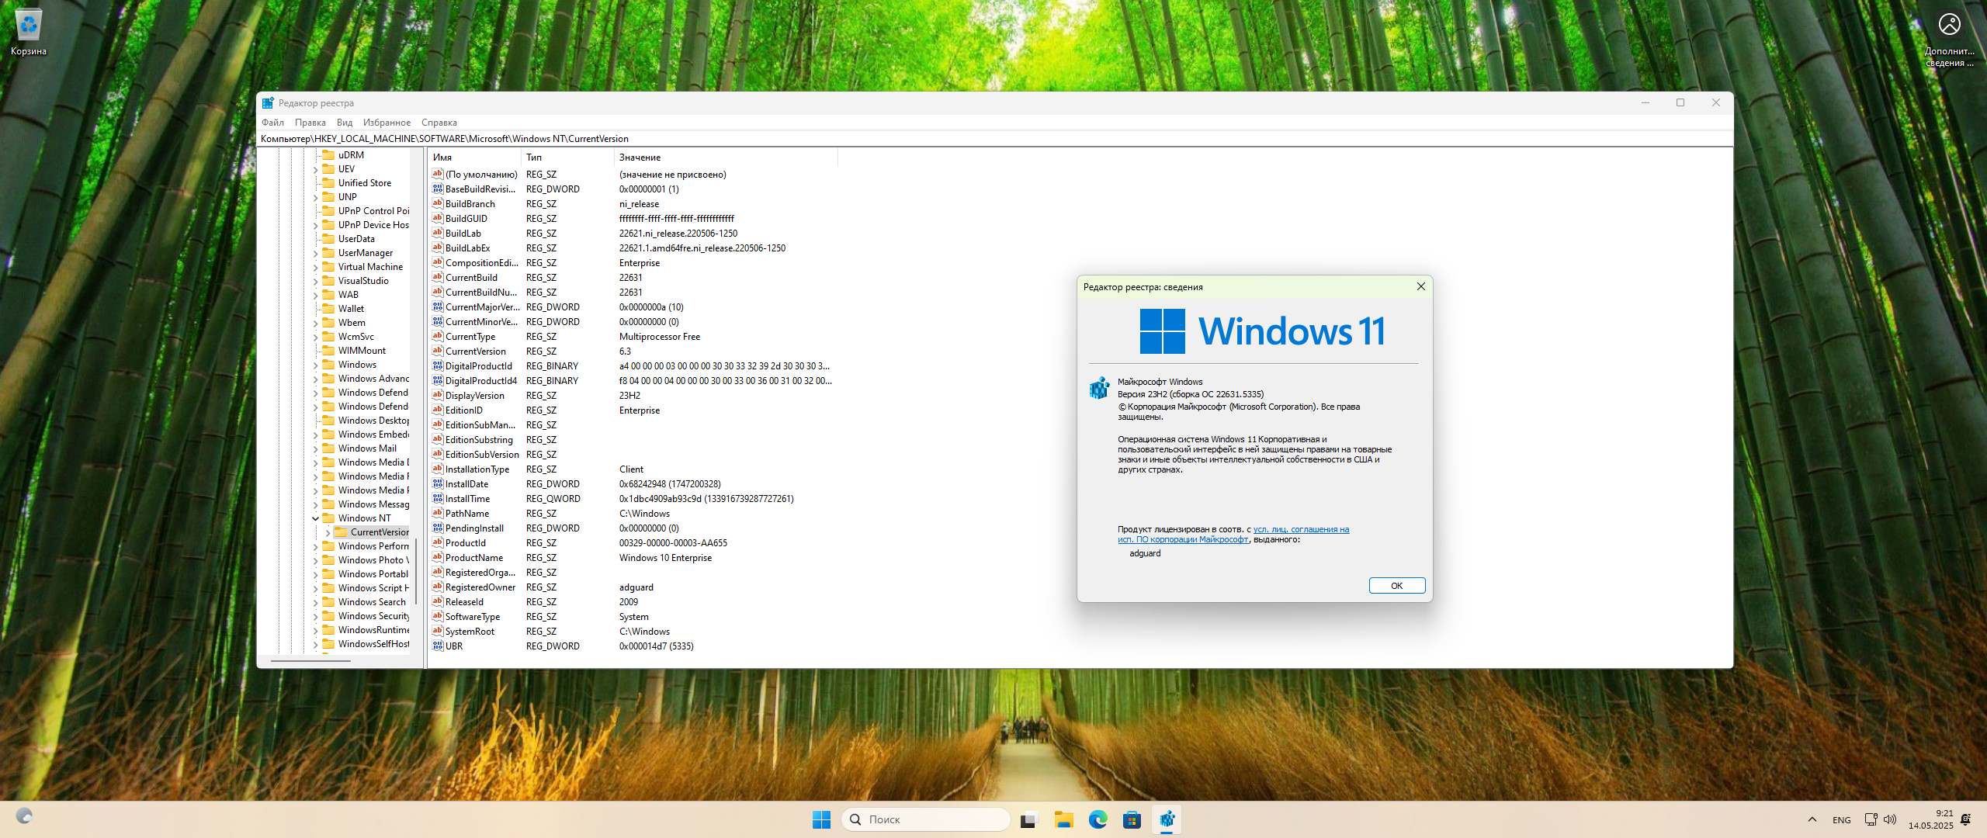
Task: Click the tree pane horizontal scrollbar
Action: pos(311,660)
